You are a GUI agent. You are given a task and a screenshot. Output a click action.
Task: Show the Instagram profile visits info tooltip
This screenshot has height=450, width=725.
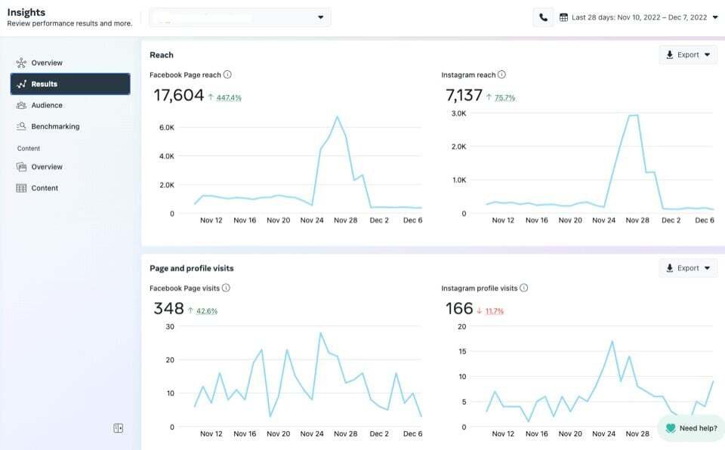(524, 288)
